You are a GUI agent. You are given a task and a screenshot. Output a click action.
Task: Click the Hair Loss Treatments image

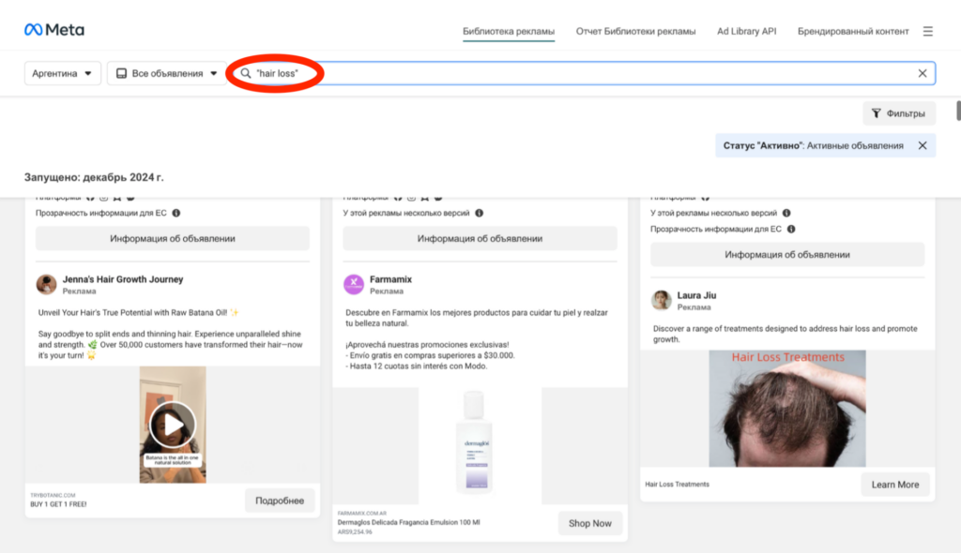click(x=787, y=409)
